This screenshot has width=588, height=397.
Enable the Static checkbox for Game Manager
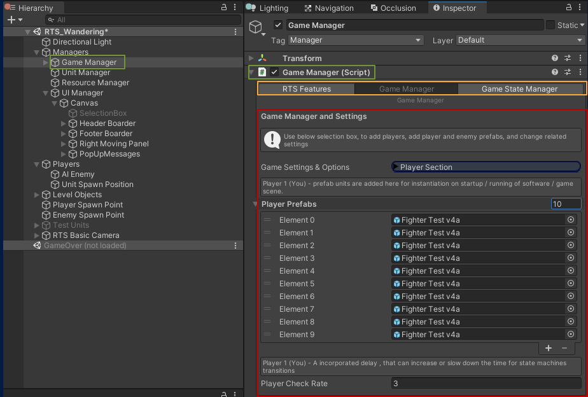550,24
